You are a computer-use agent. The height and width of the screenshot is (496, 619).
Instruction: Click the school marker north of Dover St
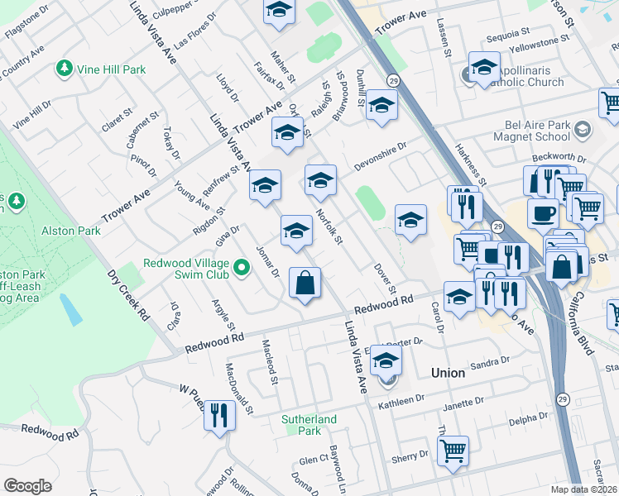410,221
